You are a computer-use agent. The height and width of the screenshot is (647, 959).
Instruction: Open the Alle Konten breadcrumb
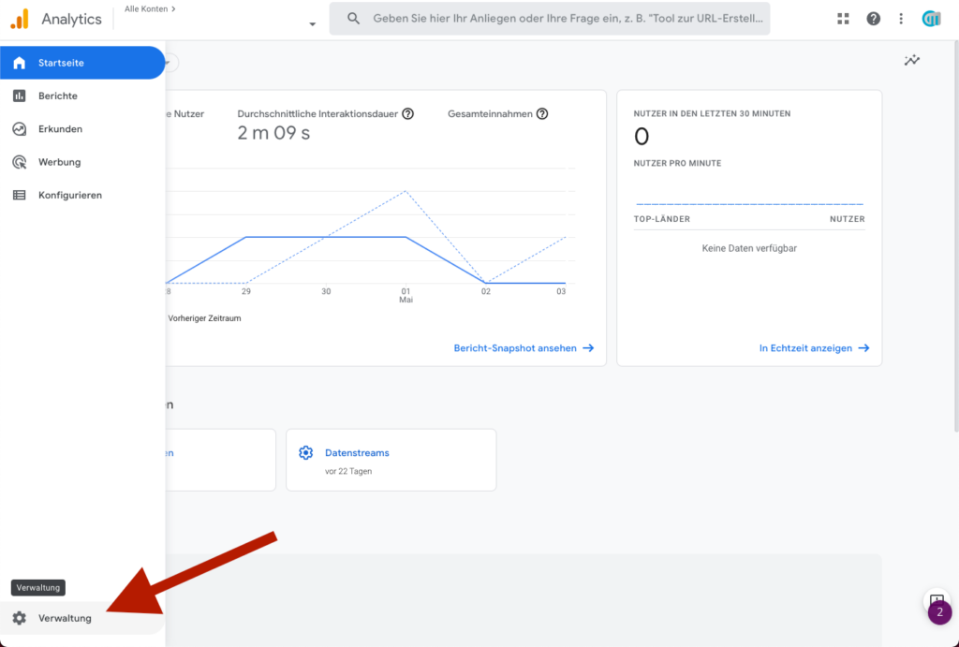(x=150, y=9)
